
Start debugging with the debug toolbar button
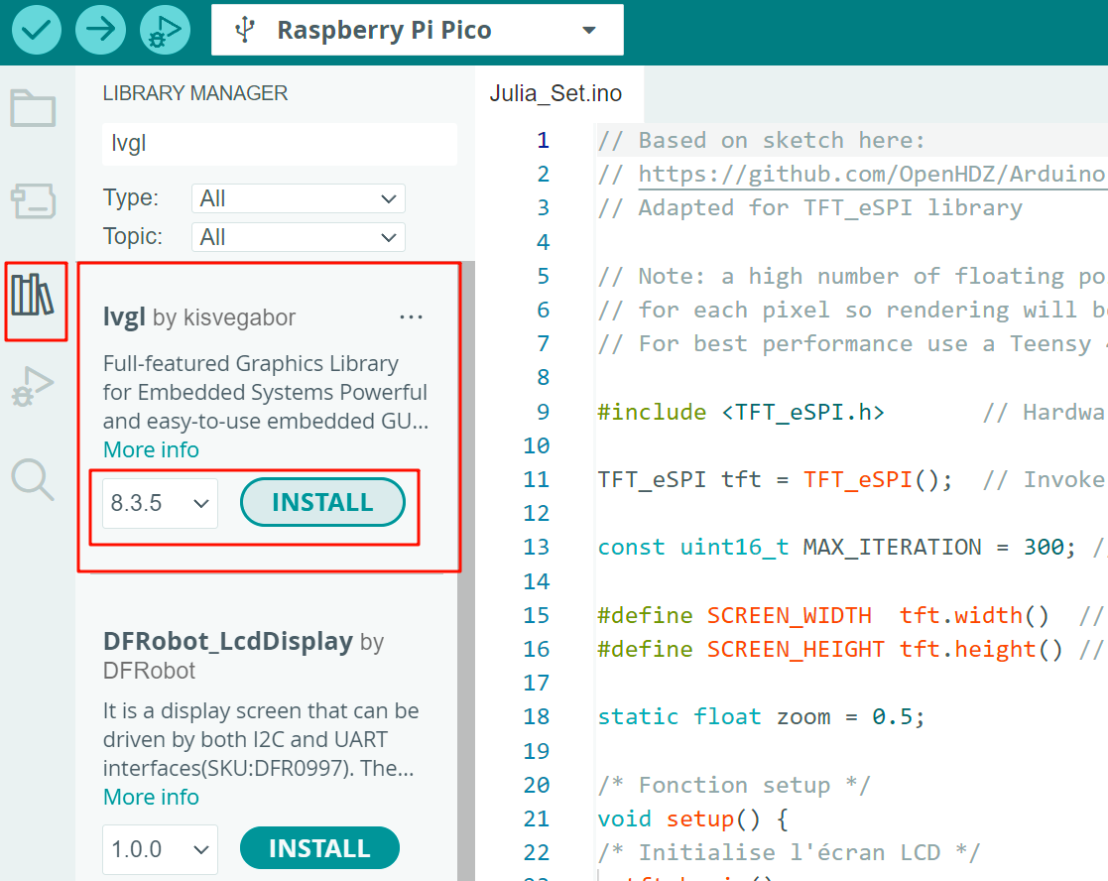click(x=165, y=30)
